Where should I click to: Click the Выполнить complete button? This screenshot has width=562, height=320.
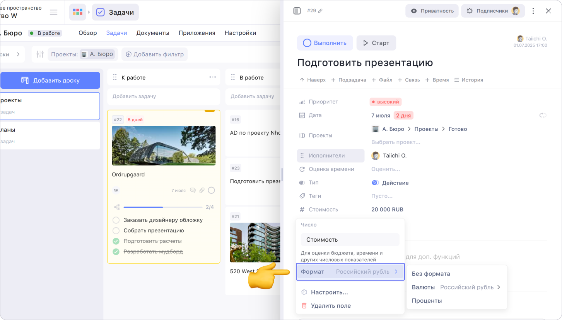click(x=325, y=43)
